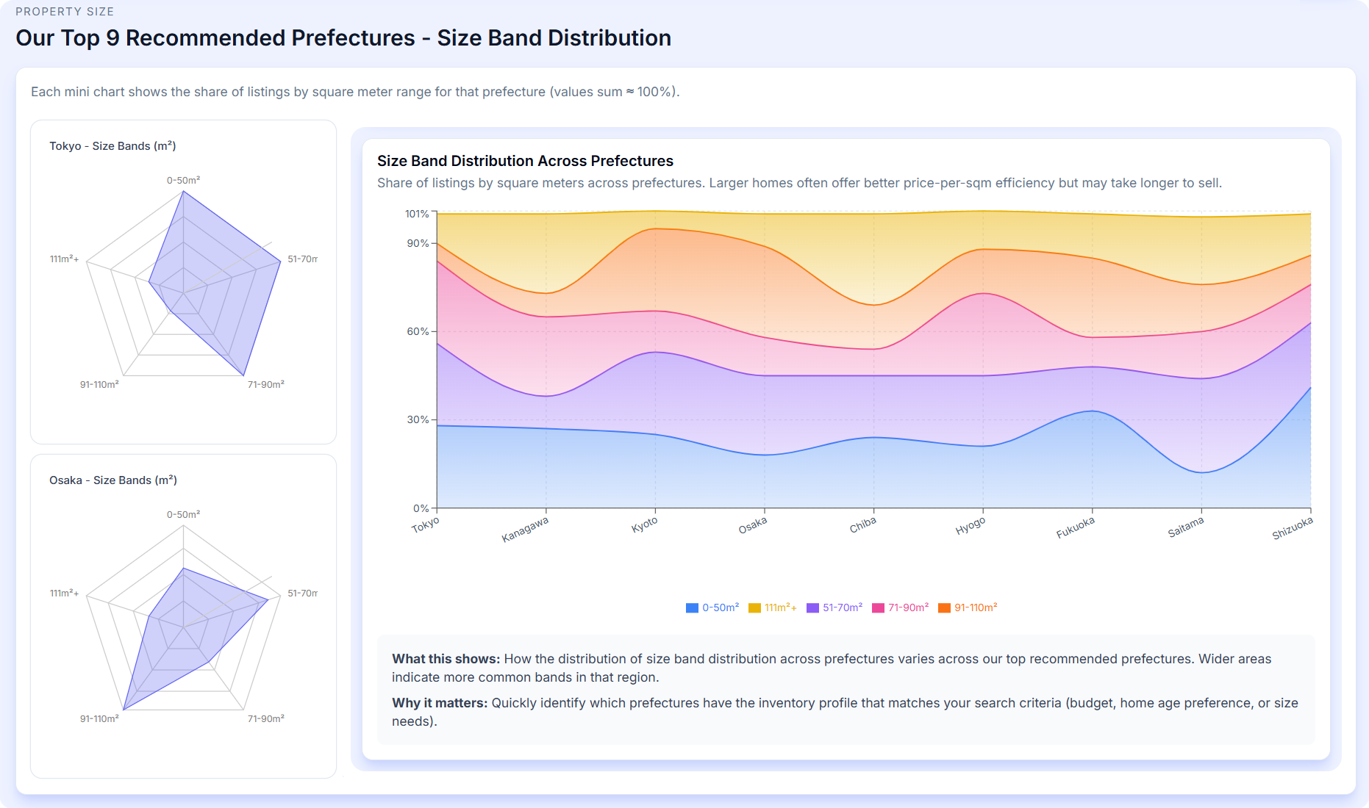Click the Osaka - Size Bands chart title

(x=113, y=480)
